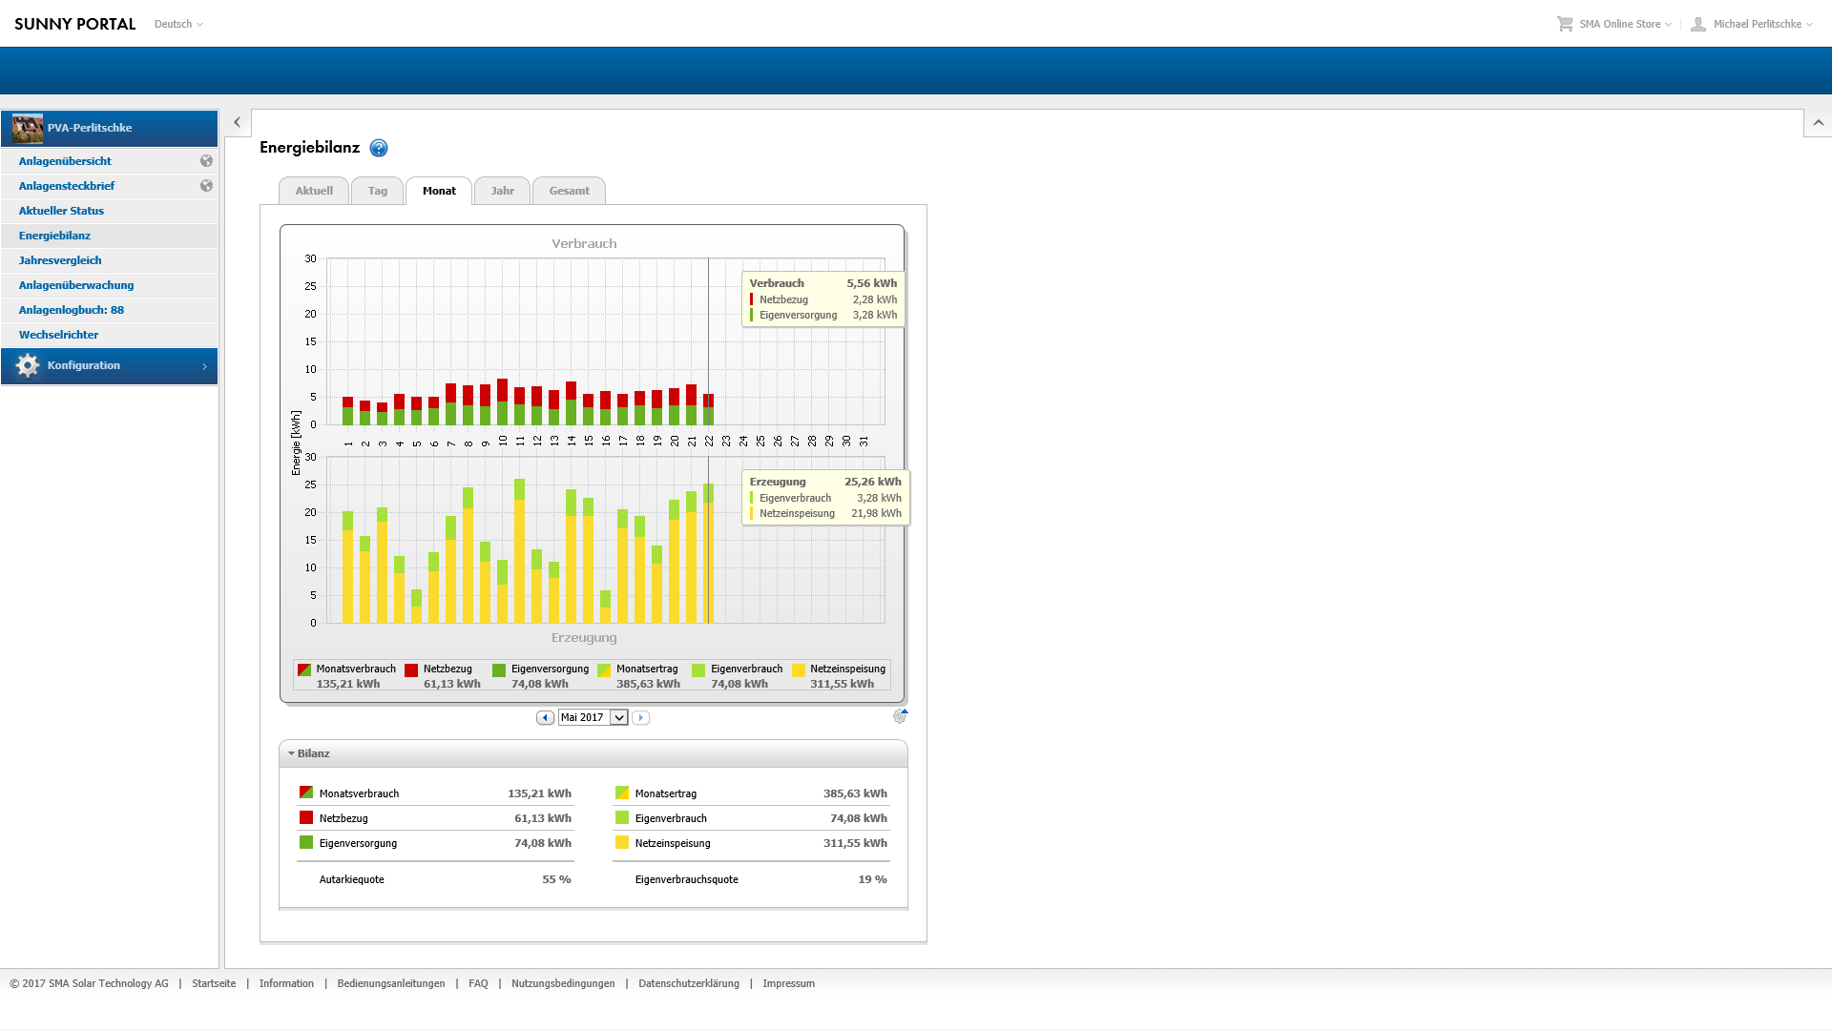This screenshot has height=1030, width=1832.
Task: Click the SMA Online Store cart icon
Action: point(1565,24)
